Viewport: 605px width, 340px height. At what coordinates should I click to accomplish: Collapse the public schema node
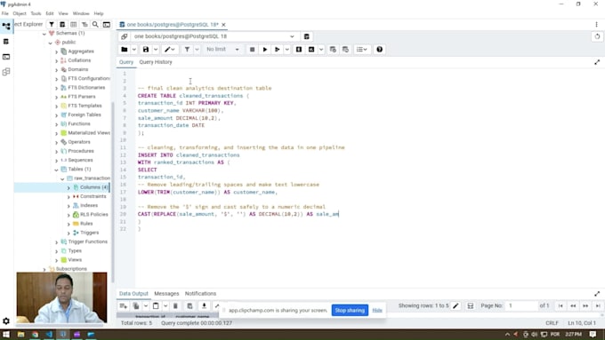[50, 43]
